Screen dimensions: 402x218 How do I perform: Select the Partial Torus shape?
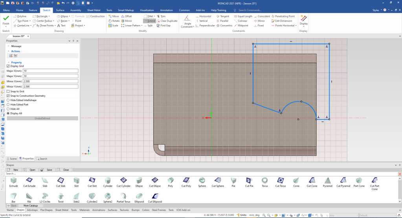tap(124, 197)
